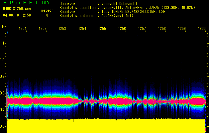This screenshot has height=133, width=209.
Task: Click the 1251 time marker
Action: 23,29
